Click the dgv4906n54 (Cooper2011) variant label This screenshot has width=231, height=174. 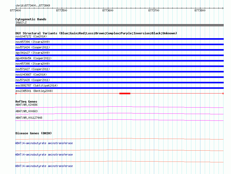click(x=33, y=58)
